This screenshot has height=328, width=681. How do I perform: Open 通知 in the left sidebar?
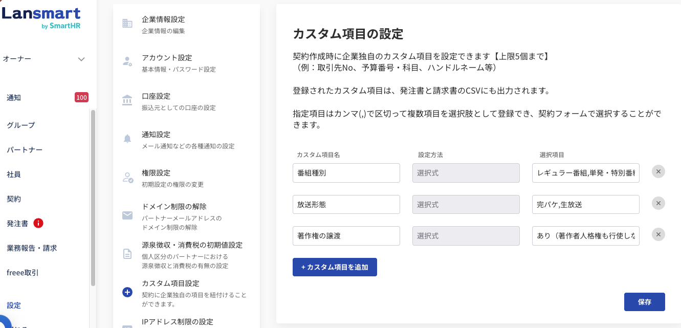click(x=14, y=98)
